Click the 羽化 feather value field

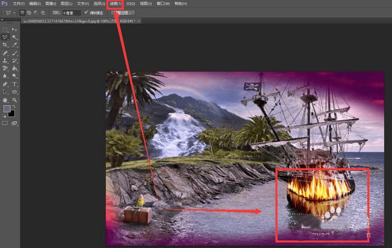click(71, 13)
